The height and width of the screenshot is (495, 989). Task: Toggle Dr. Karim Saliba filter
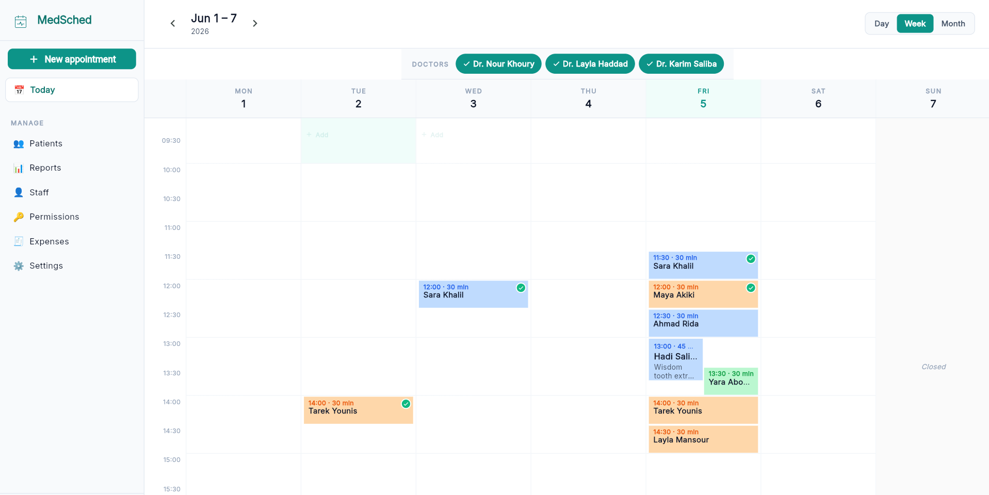(681, 64)
